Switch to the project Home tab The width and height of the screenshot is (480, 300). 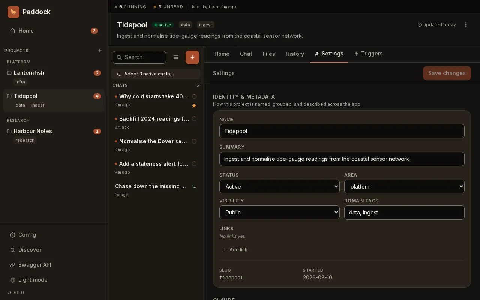point(222,54)
